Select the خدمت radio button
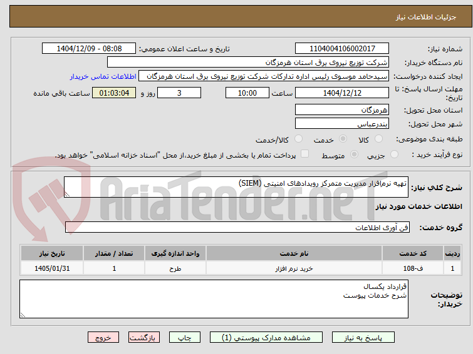Image resolution: width=473 pixels, height=354 pixels. tap(343, 139)
